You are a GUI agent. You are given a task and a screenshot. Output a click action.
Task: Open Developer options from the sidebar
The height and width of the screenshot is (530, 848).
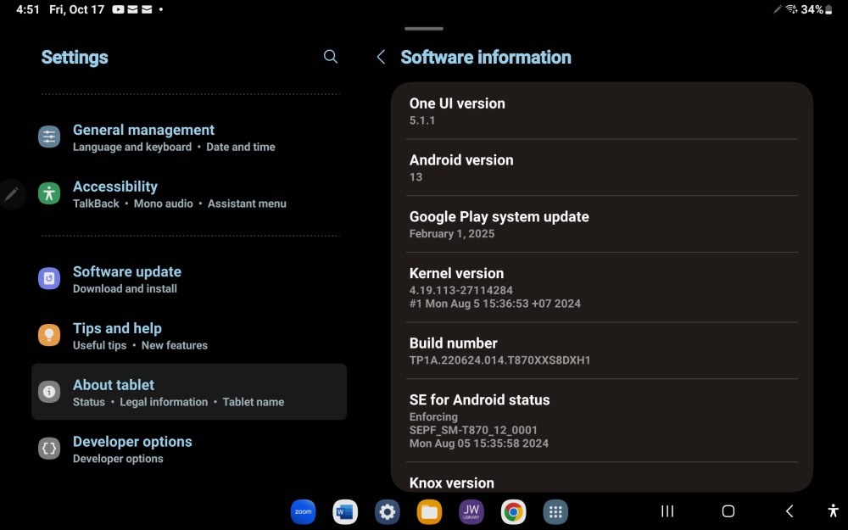click(x=132, y=449)
